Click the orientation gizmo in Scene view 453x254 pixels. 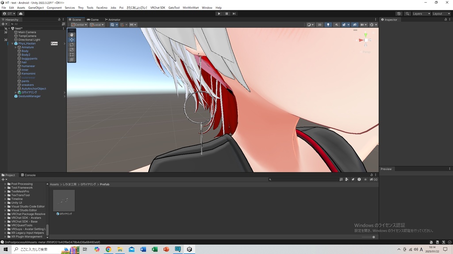click(365, 40)
